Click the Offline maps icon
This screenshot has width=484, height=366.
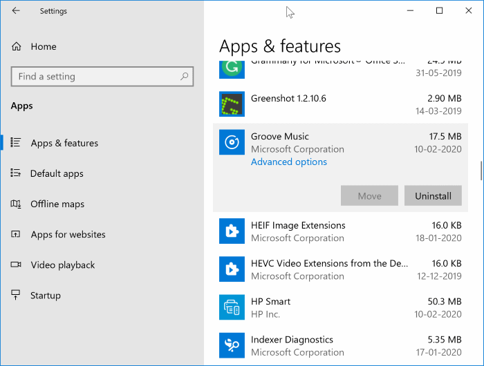(x=16, y=204)
